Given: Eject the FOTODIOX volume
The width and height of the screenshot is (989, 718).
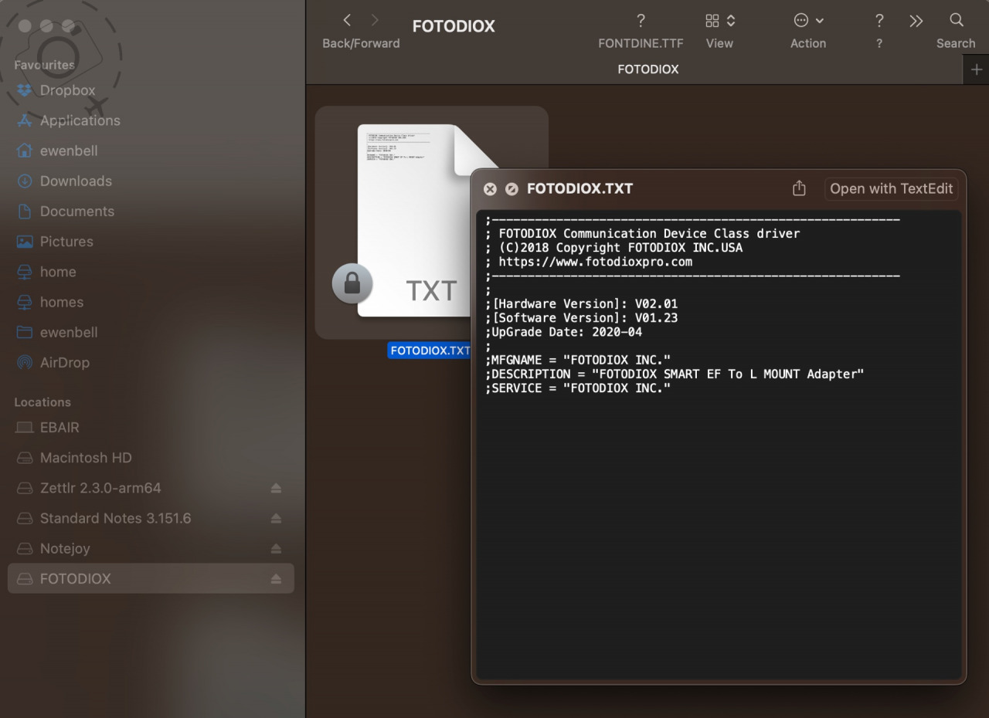Looking at the screenshot, I should pos(276,578).
